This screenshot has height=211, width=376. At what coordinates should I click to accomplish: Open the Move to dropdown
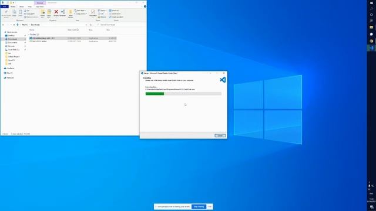(43, 14)
